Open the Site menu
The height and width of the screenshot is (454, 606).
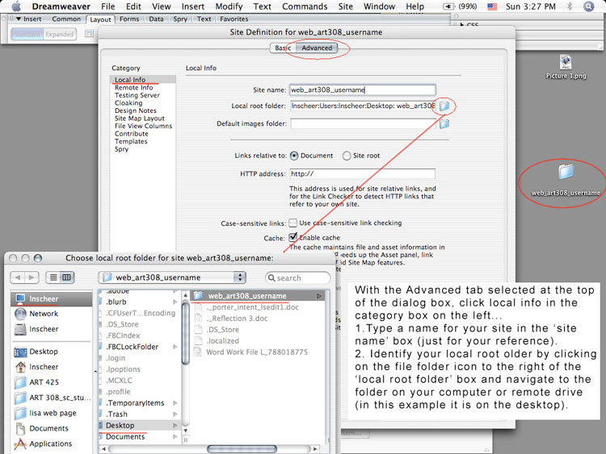click(x=346, y=6)
